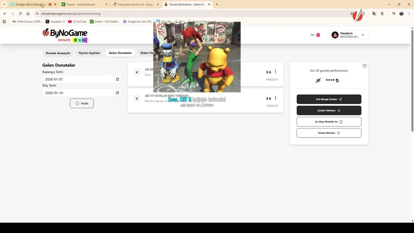Click the Gelen Donateler heading

(x=59, y=65)
